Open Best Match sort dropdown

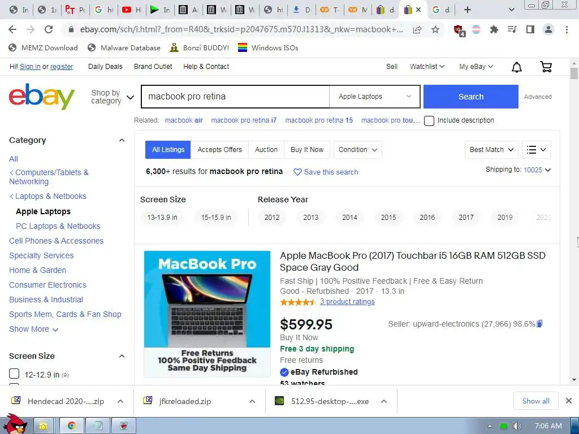tap(491, 150)
